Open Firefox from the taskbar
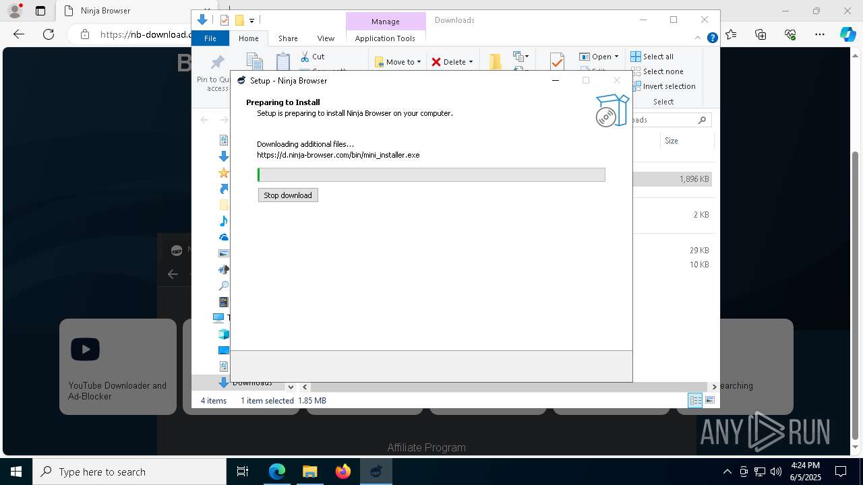This screenshot has height=485, width=863. click(x=343, y=472)
